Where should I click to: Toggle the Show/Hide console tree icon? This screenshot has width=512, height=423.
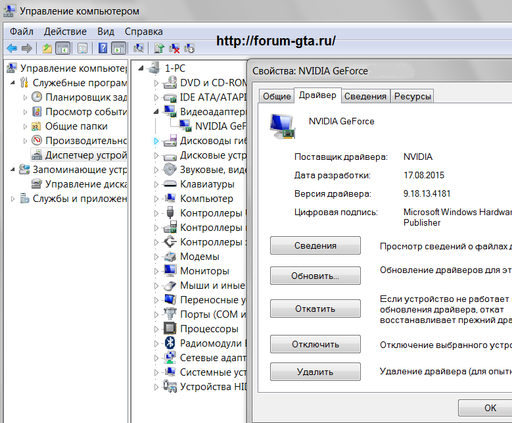(63, 48)
